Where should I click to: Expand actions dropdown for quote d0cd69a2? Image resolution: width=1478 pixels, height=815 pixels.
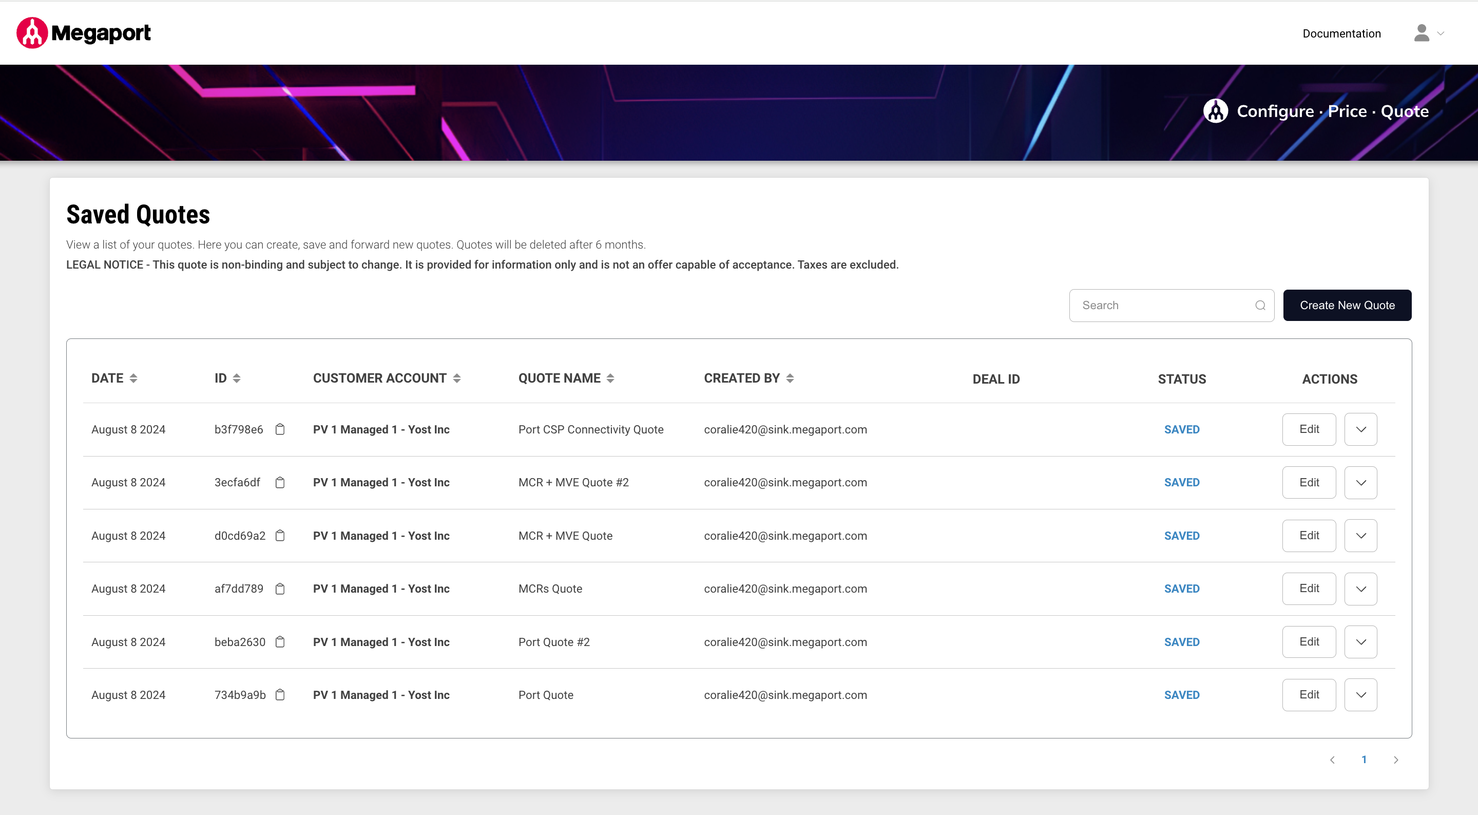click(x=1360, y=536)
